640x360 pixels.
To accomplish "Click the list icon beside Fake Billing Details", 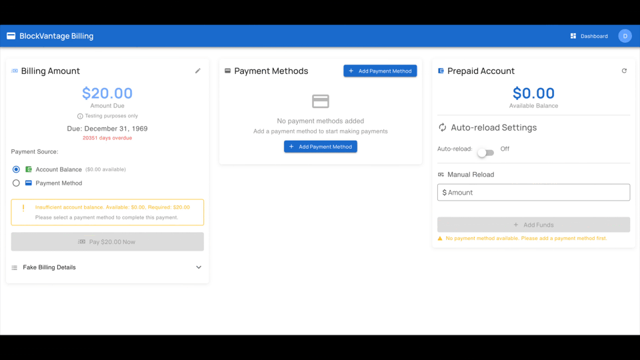I will pos(15,268).
